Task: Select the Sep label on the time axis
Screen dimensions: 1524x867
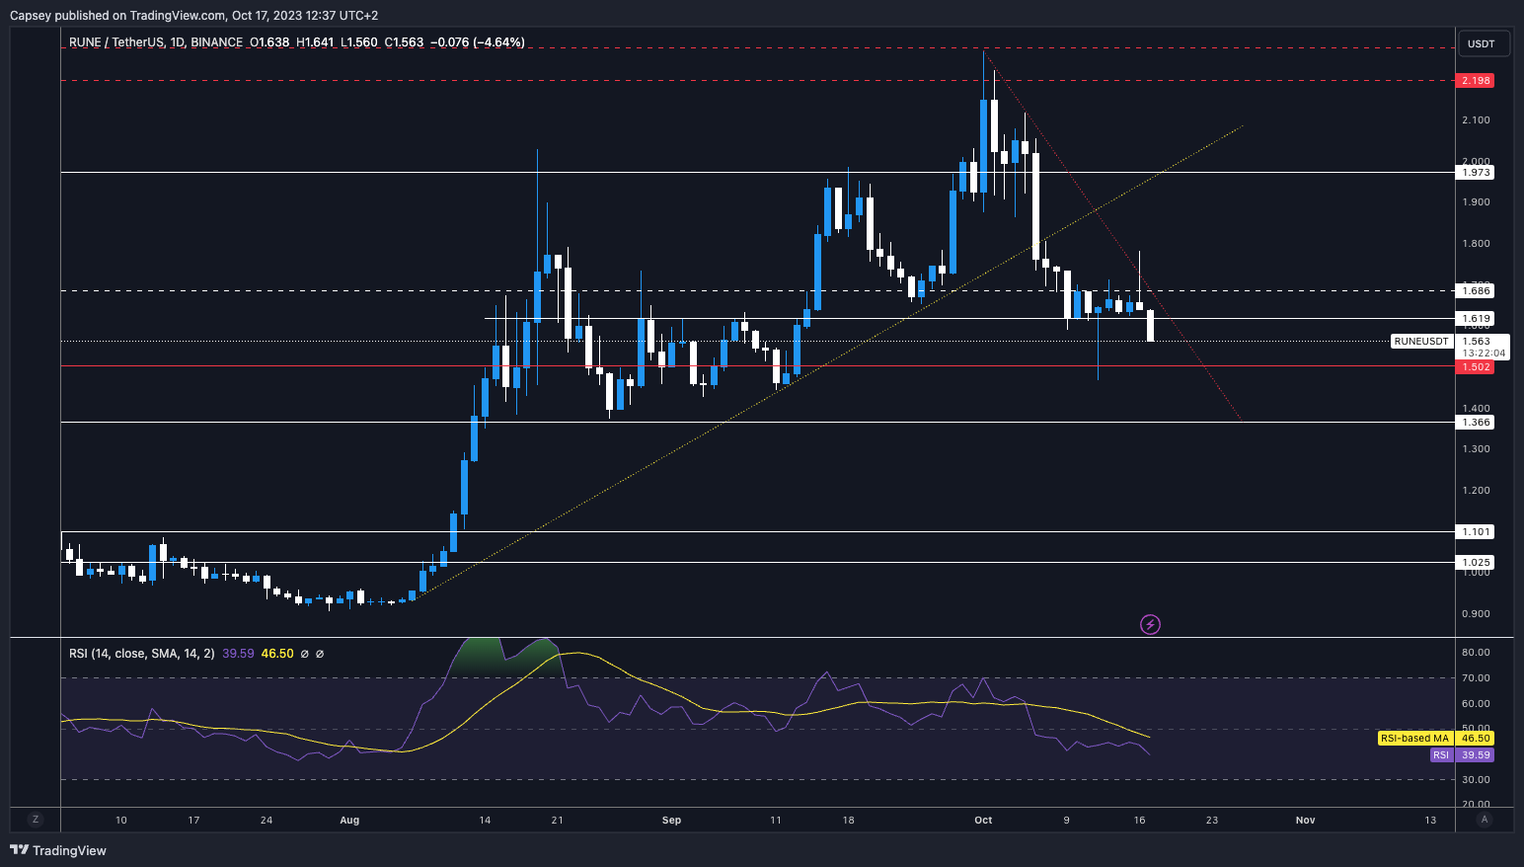Action: 671,820
